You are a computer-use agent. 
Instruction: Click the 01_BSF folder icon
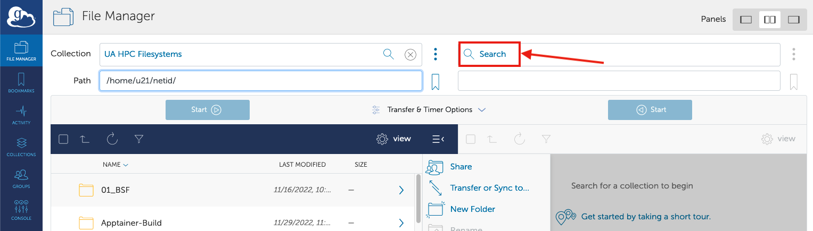point(86,190)
